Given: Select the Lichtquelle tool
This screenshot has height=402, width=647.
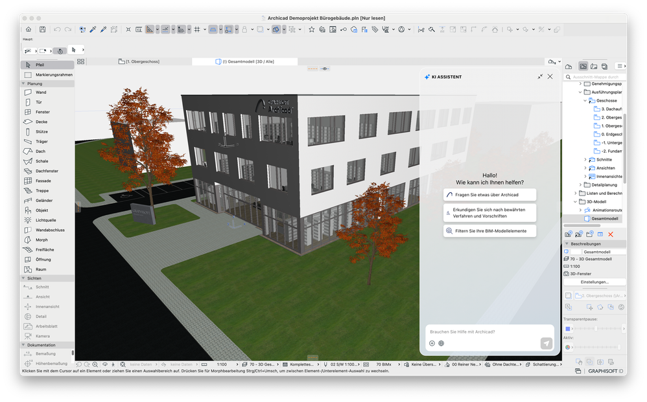Looking at the screenshot, I should [x=47, y=220].
